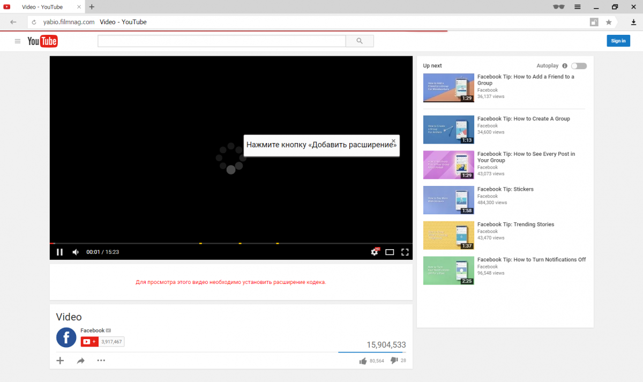Enter fullscreen video mode
Screen dimensions: 643x382
click(405, 252)
